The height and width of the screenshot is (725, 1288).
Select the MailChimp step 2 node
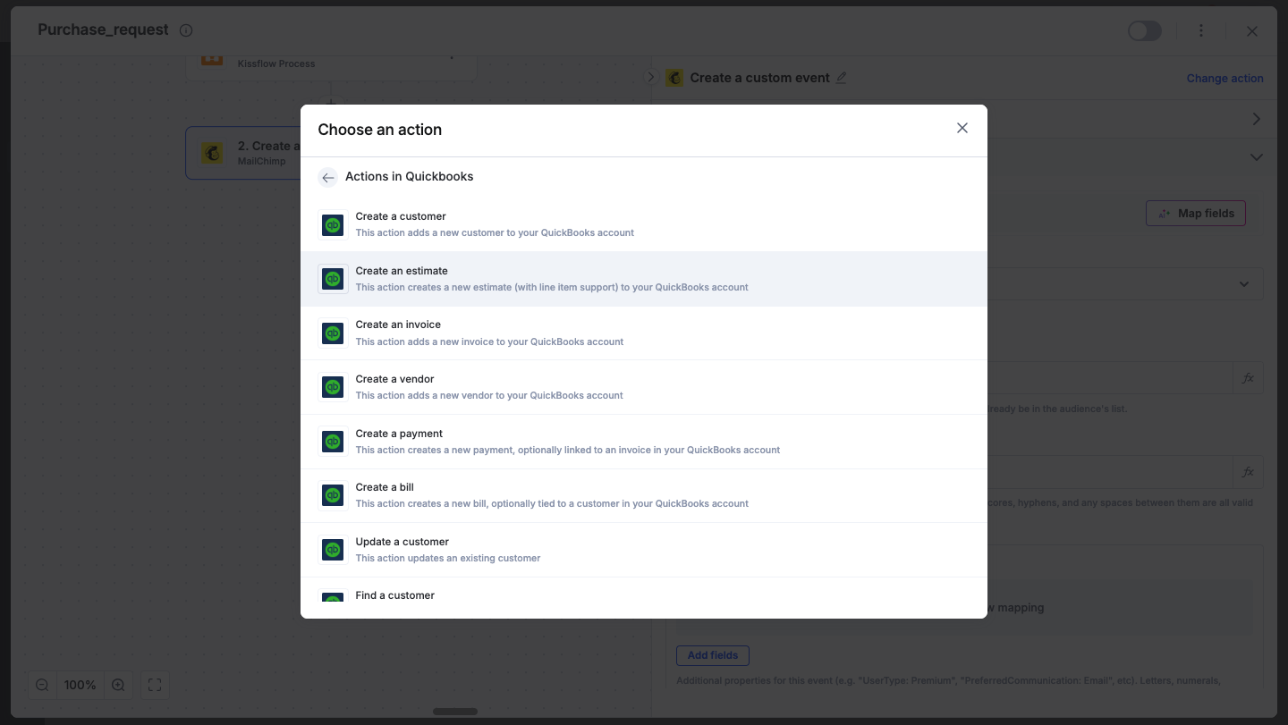coord(243,153)
